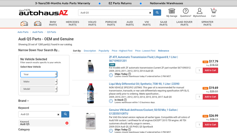Screen dimensions: 237x133
Task: Click the sidebar keyword search button
Action: point(65,114)
